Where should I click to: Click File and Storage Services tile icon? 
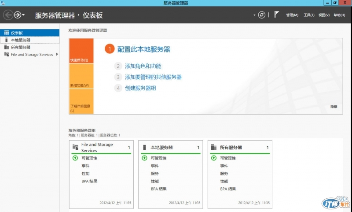(x=75, y=147)
